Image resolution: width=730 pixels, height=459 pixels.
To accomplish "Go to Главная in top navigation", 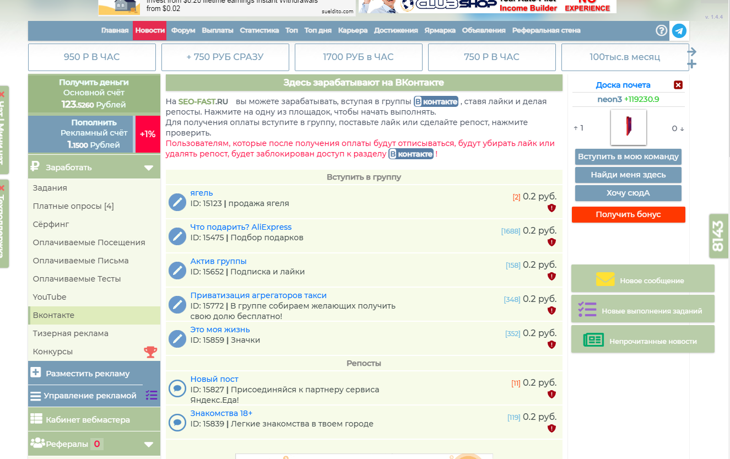I will coord(115,30).
